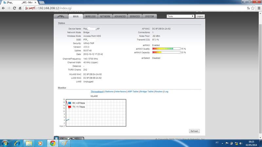Viewport: 262px width, 147px height.
Task: Launch Internet Explorer from taskbar
Action: (x=17, y=143)
